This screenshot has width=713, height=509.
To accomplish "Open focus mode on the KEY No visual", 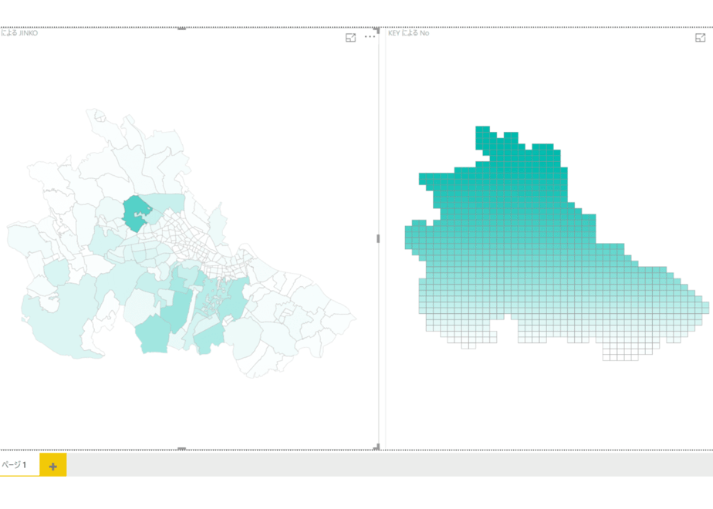I will pos(701,38).
